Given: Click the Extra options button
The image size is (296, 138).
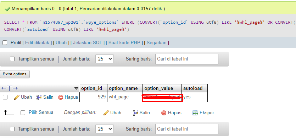Looking at the screenshot, I should (x=15, y=74).
